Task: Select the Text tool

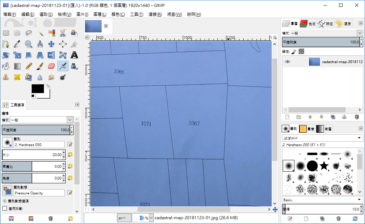Action: click(74, 55)
